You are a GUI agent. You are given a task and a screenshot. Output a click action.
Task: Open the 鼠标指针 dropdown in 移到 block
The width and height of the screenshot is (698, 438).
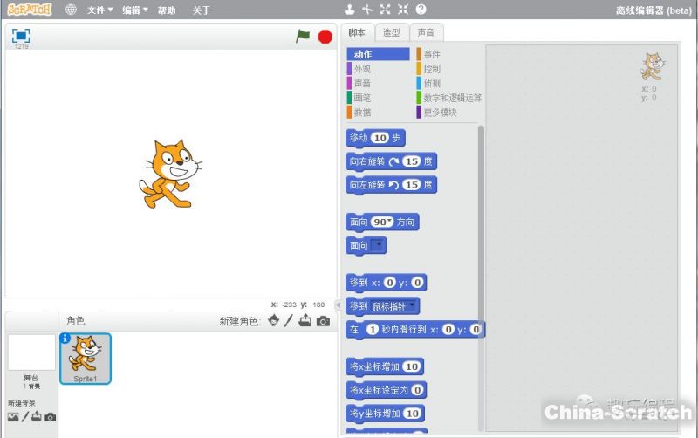[414, 305]
